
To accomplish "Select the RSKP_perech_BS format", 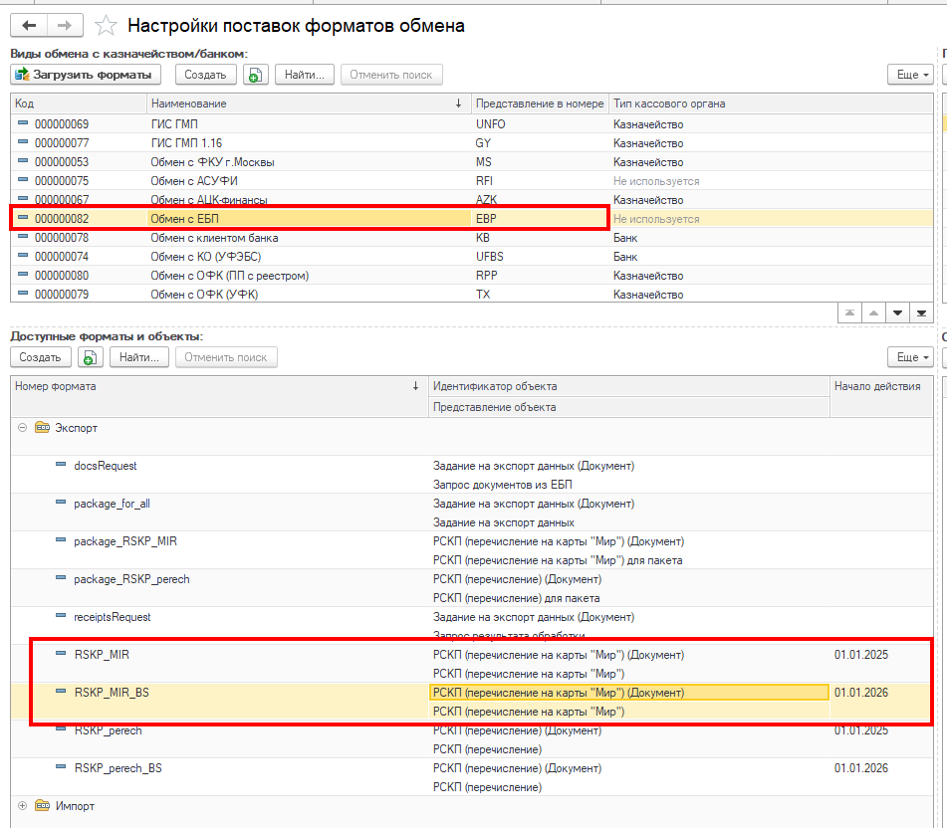I will point(472,777).
